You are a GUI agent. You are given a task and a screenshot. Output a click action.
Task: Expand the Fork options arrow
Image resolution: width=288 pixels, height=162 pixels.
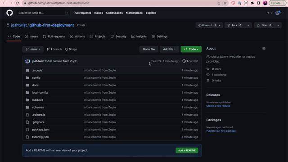coord(248,25)
